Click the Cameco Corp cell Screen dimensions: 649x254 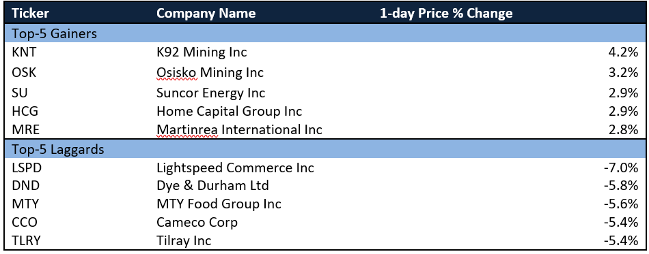click(x=197, y=223)
